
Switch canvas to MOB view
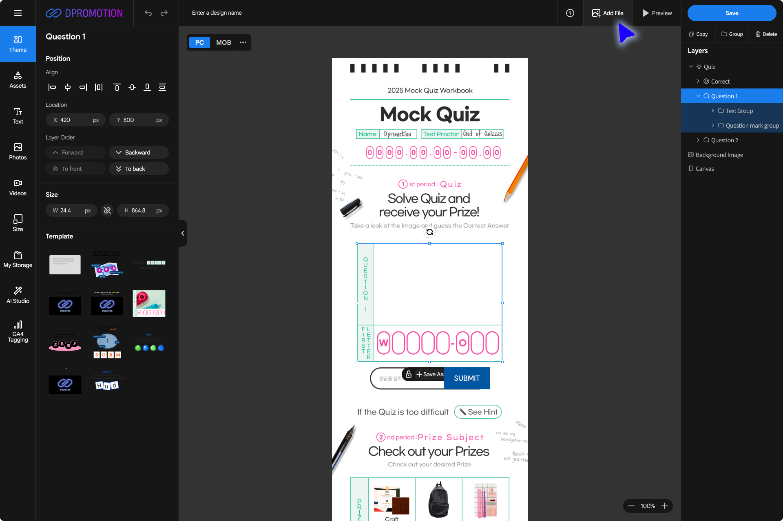(x=223, y=42)
